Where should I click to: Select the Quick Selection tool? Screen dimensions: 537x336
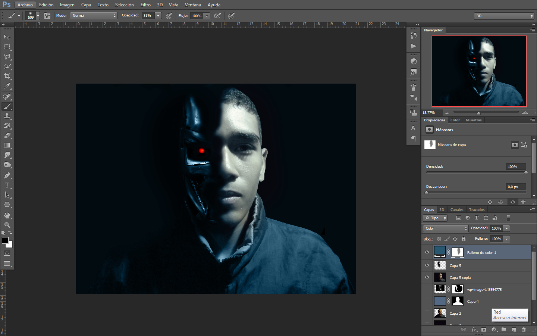(7, 66)
